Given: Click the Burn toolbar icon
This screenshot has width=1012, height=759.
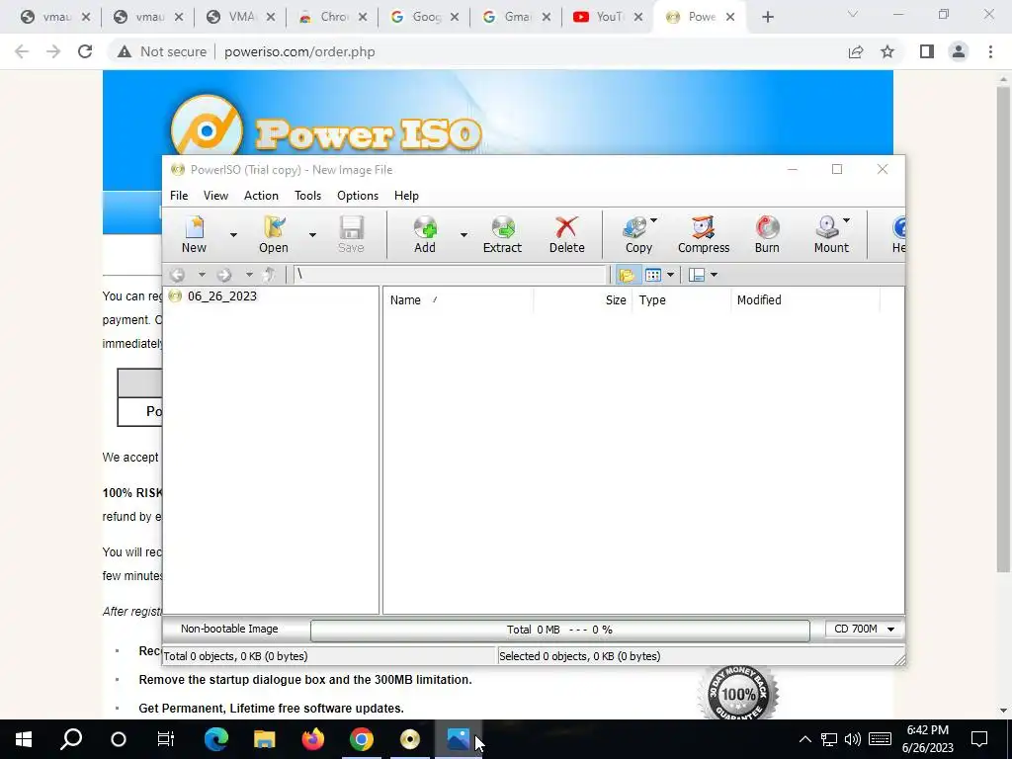Looking at the screenshot, I should 767,234.
